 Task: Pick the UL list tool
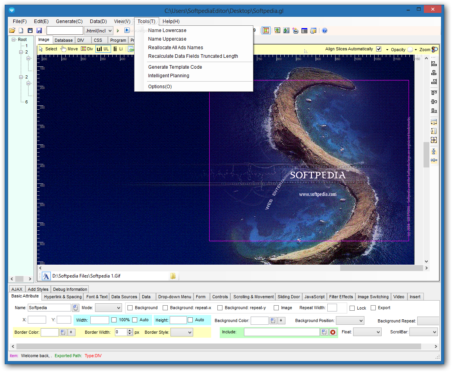pos(103,49)
